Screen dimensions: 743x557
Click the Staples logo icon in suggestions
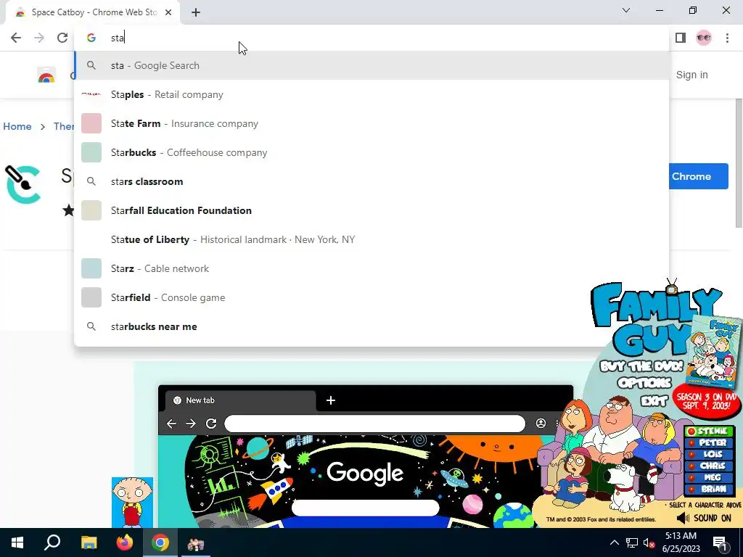tap(91, 94)
